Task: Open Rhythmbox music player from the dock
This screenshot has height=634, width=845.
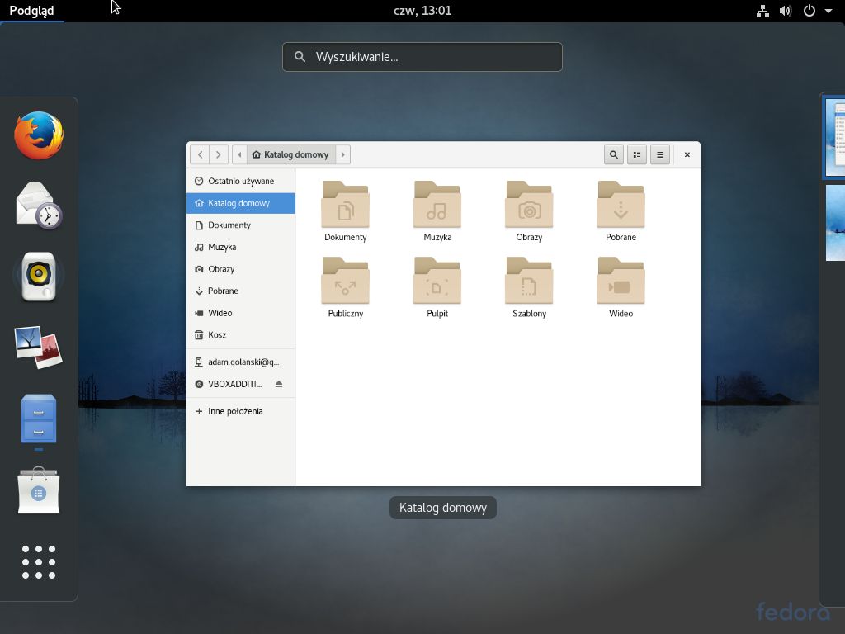Action: coord(38,276)
